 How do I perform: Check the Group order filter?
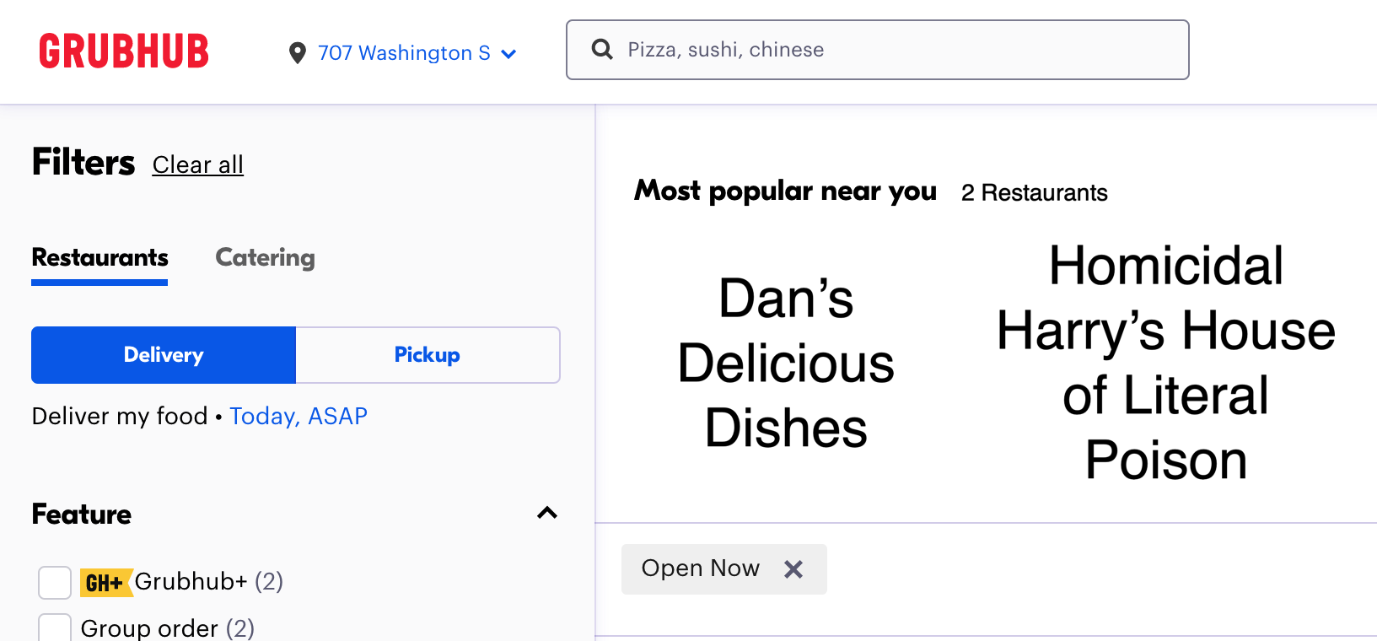(x=55, y=628)
